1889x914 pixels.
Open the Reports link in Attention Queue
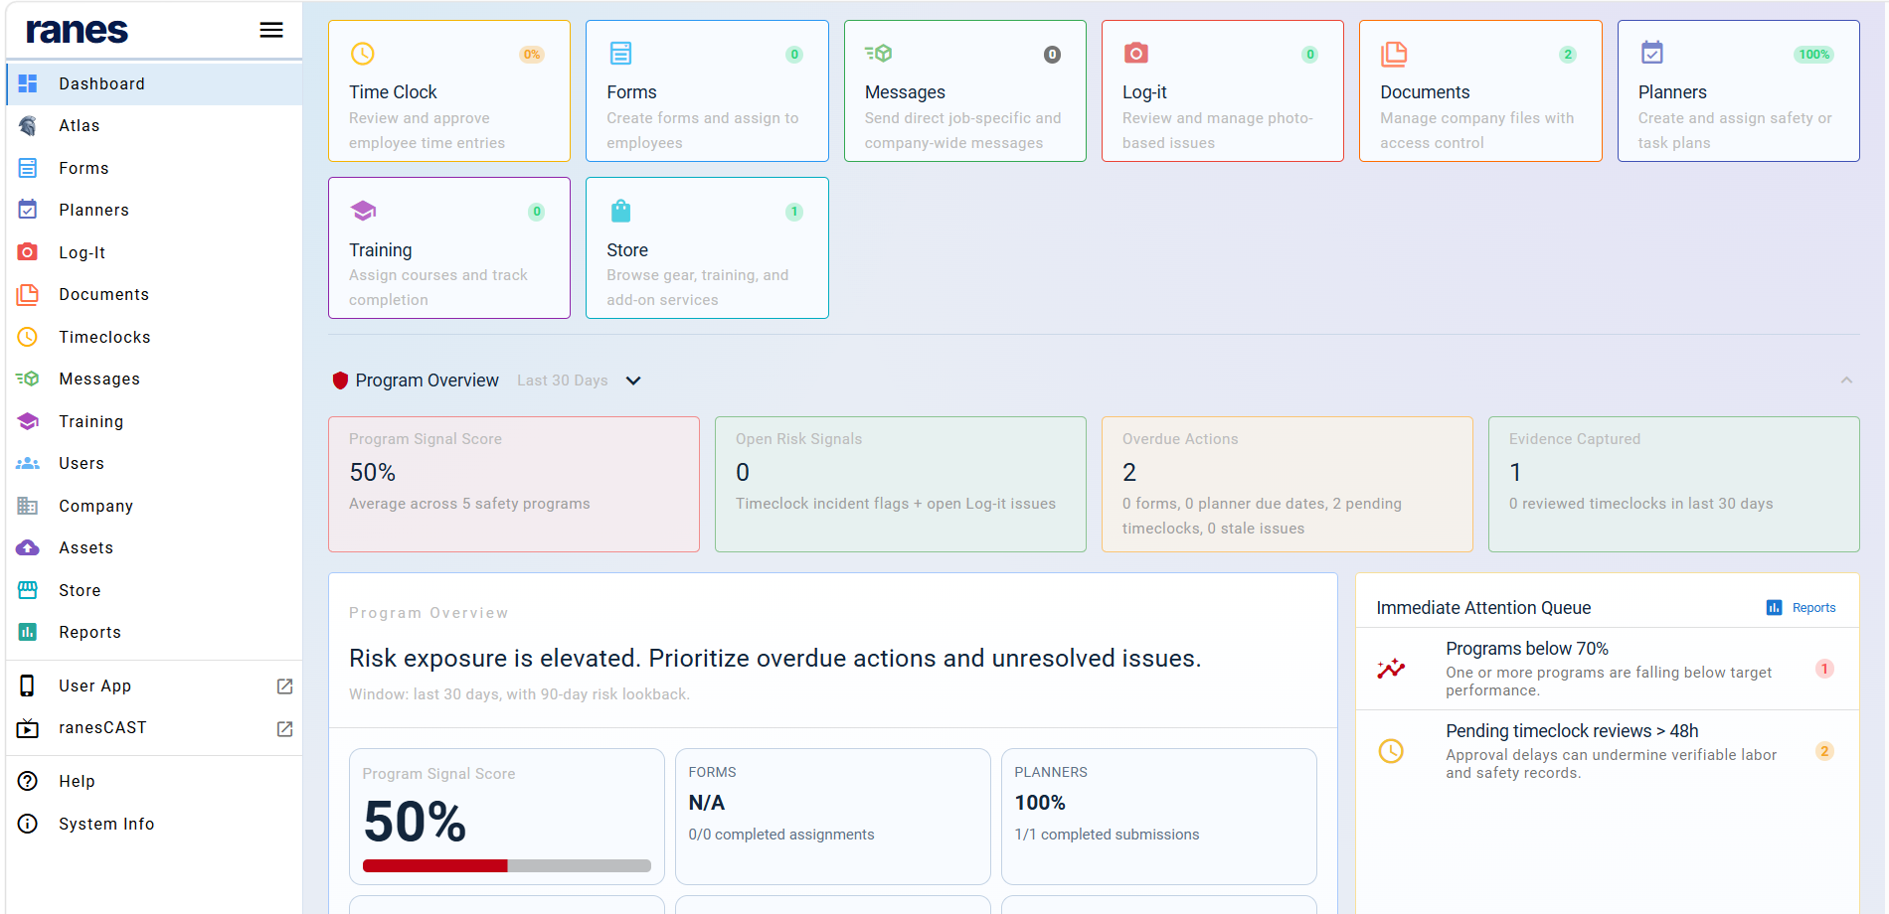tap(1802, 608)
